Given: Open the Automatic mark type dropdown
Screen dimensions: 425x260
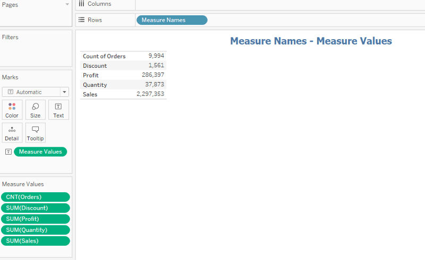Looking at the screenshot, I should [x=35, y=92].
